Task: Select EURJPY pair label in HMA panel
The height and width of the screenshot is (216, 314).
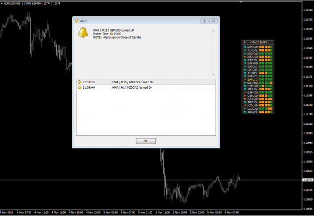Action: (x=253, y=73)
